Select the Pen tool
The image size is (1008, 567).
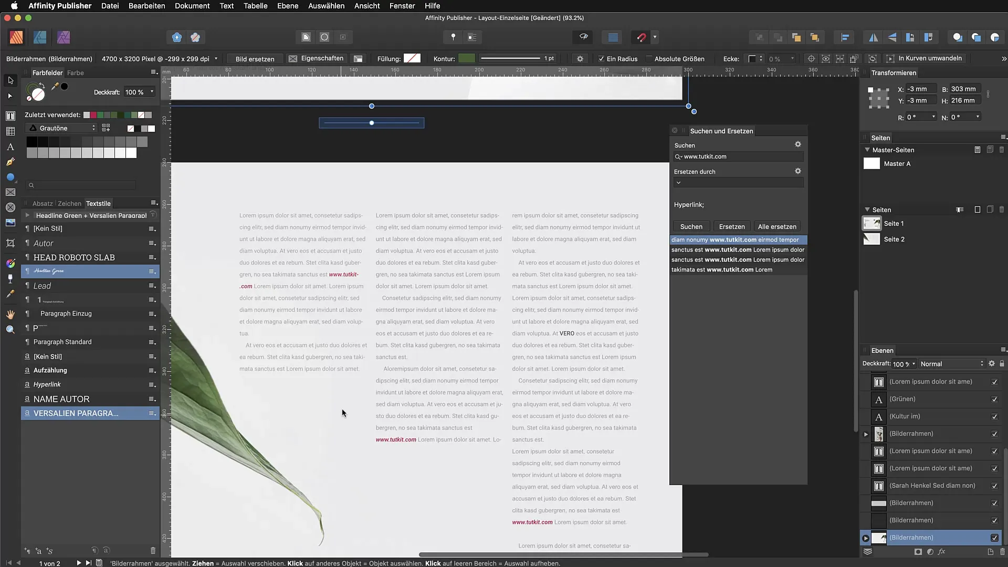click(x=10, y=162)
